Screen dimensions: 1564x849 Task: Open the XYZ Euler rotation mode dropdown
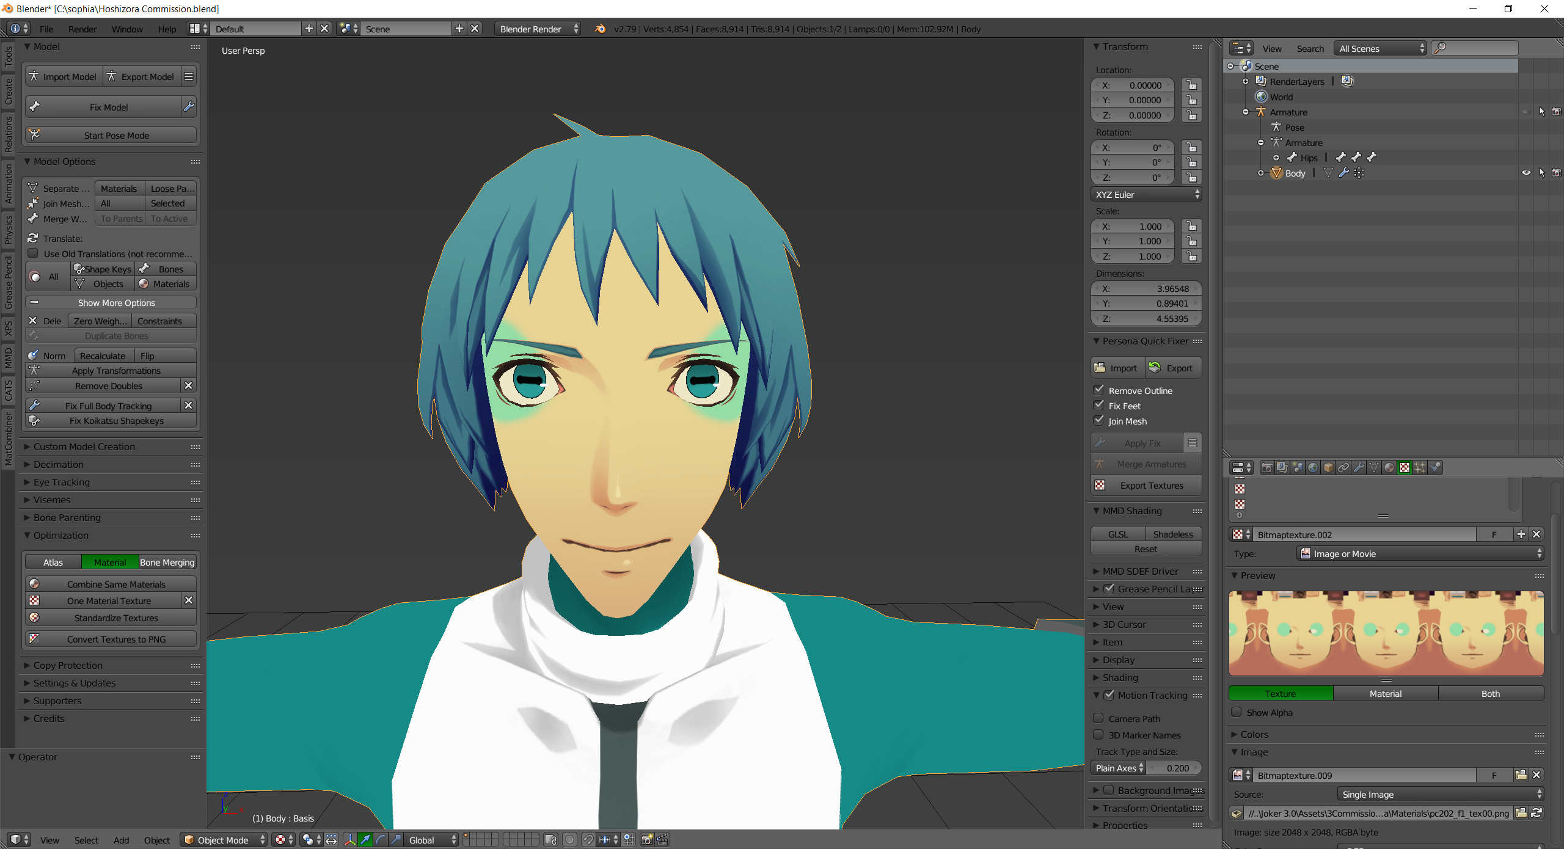(1146, 194)
